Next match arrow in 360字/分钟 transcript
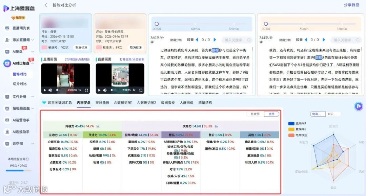 tap(215, 40)
